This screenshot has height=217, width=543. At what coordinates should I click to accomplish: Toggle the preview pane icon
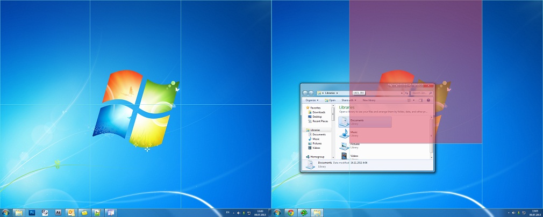[421, 100]
